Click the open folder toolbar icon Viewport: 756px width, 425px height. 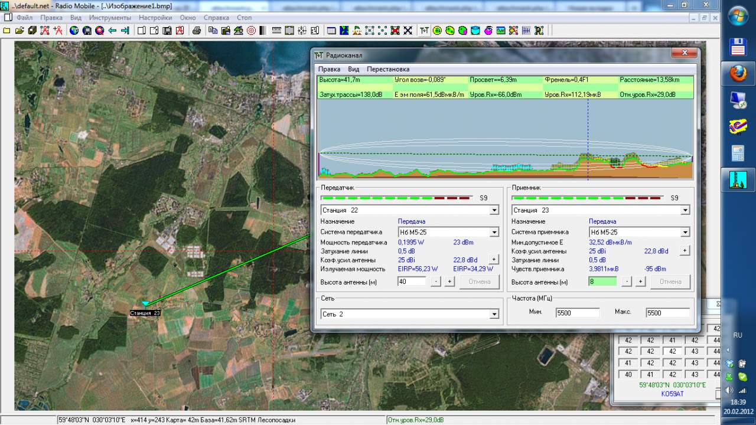(19, 31)
